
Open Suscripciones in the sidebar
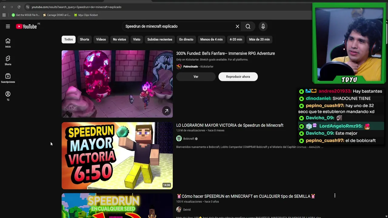click(x=8, y=78)
